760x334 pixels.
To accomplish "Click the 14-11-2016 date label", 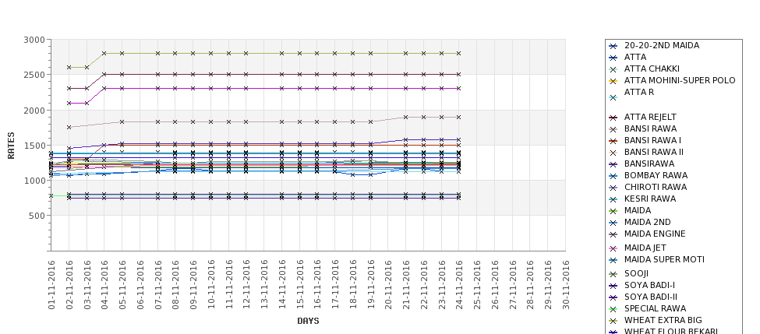I will pyautogui.click(x=282, y=285).
